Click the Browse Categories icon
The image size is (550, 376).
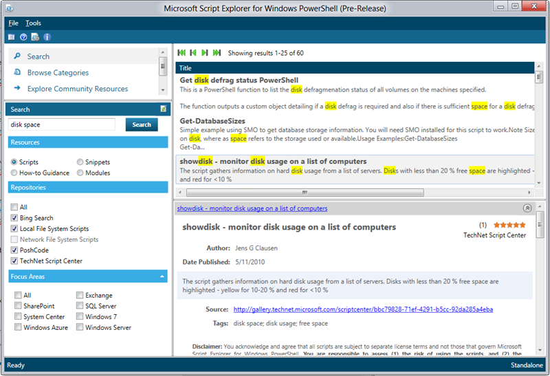[x=16, y=72]
